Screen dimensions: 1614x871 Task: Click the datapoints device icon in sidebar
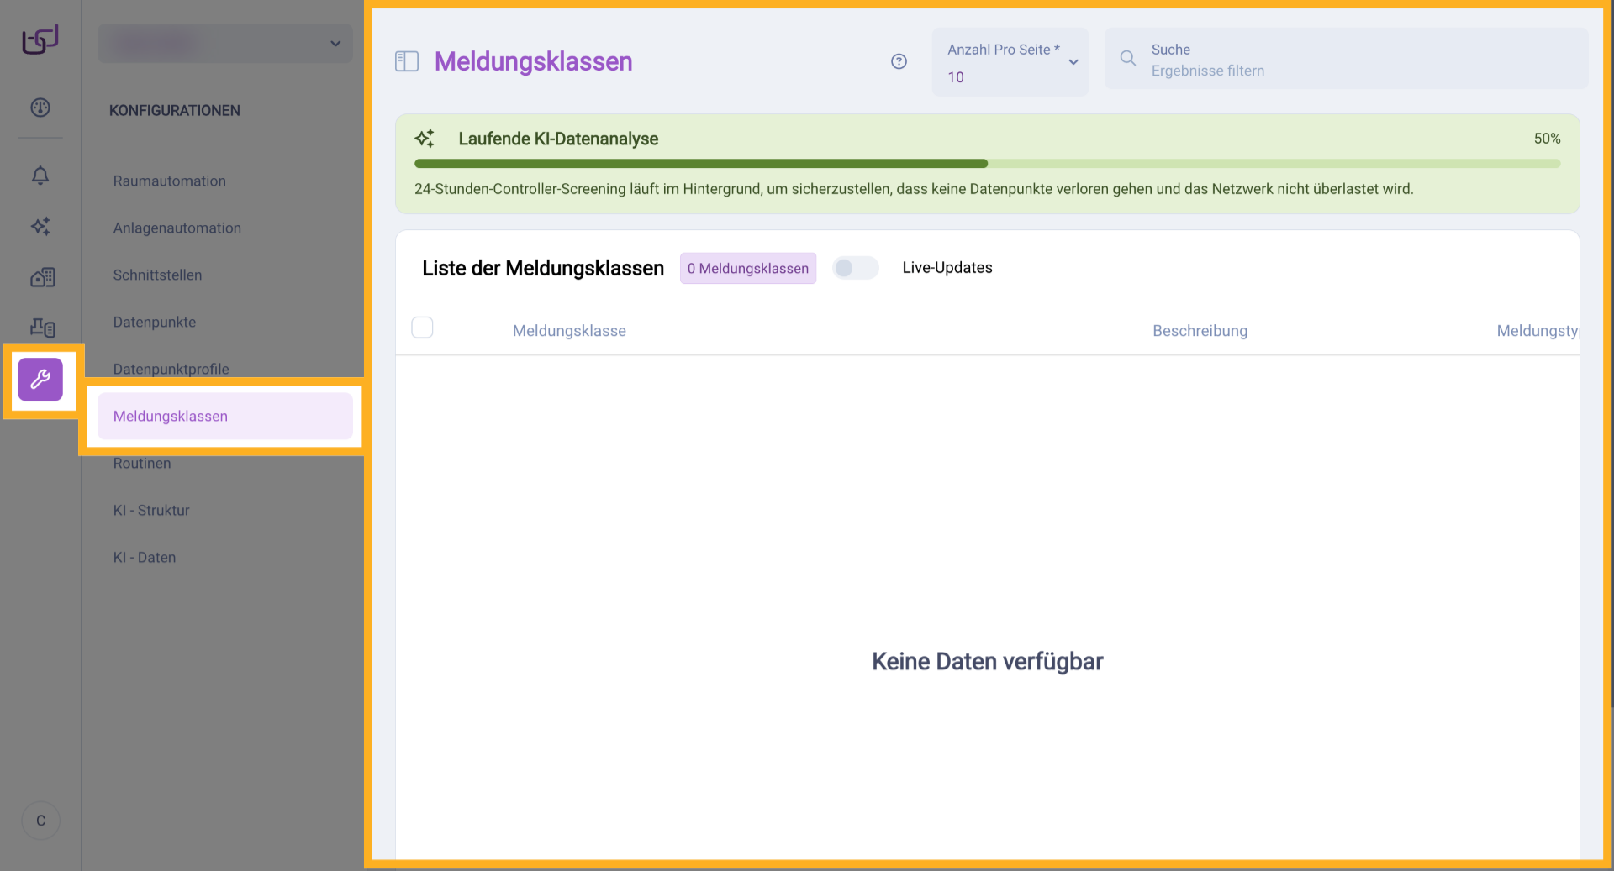pos(40,328)
